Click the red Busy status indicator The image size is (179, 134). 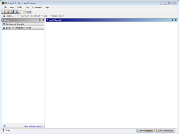3,130
